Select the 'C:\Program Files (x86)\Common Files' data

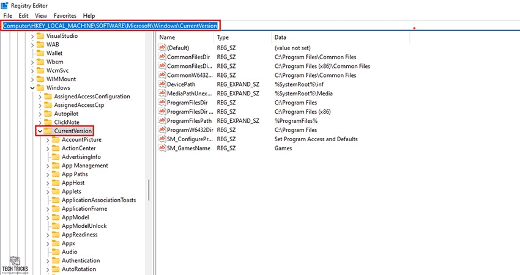[322, 66]
